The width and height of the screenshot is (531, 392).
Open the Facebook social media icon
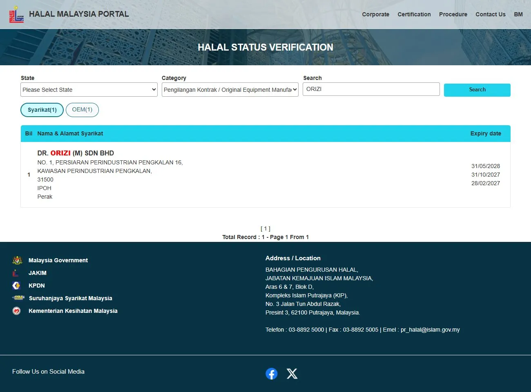point(271,374)
